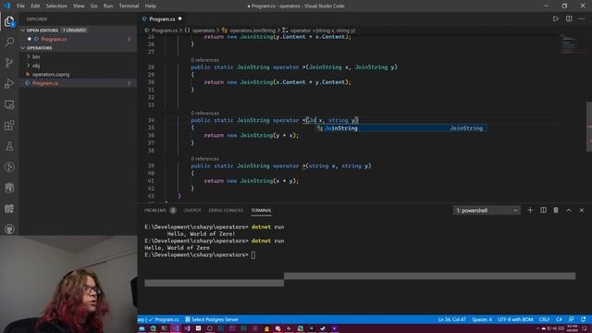Open notifications bell in status bar
Viewport: 592px width, 333px height.
click(x=584, y=319)
